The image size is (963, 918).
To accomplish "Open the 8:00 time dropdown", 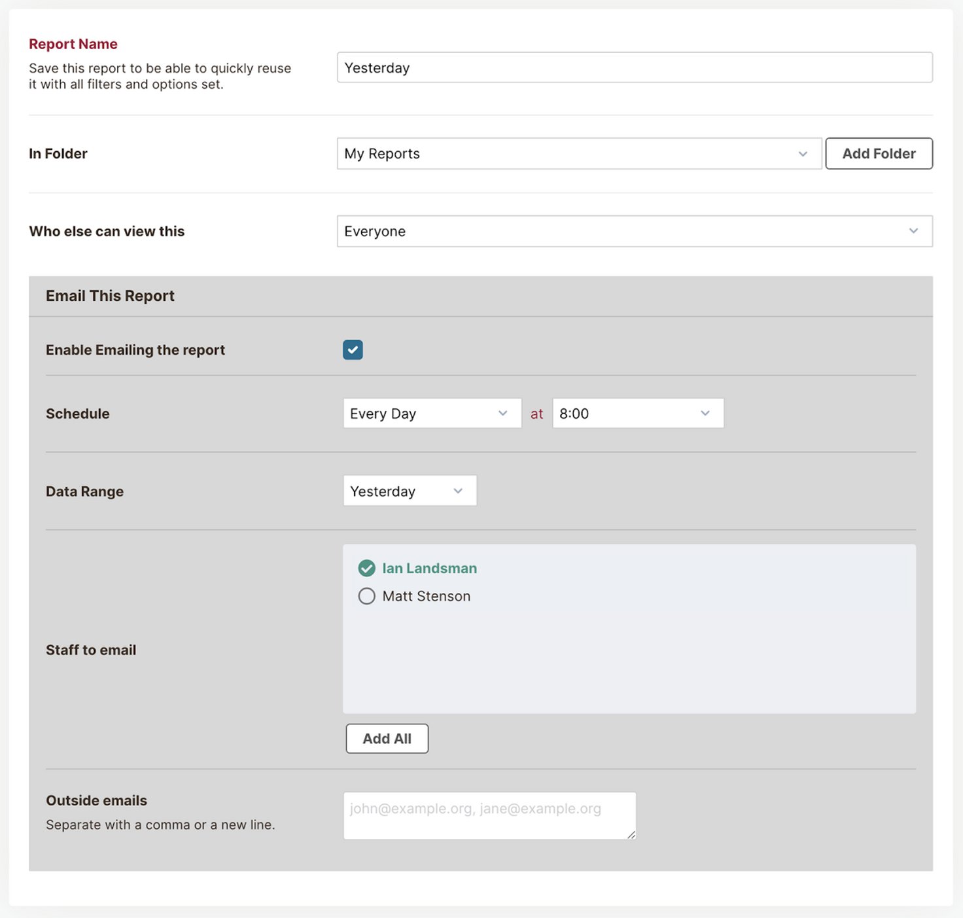I will (638, 414).
